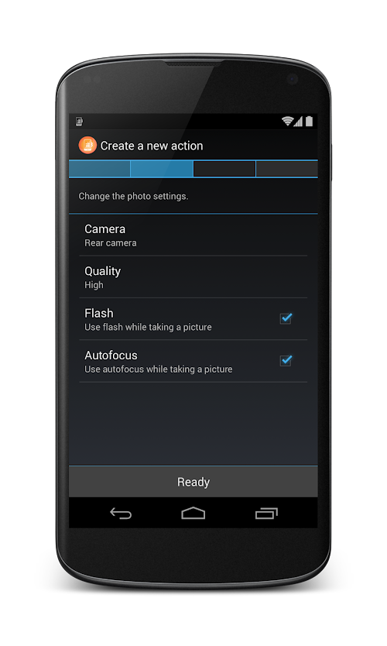This screenshot has width=387, height=646.
Task: Select the second highlighted step tab
Action: pos(162,169)
